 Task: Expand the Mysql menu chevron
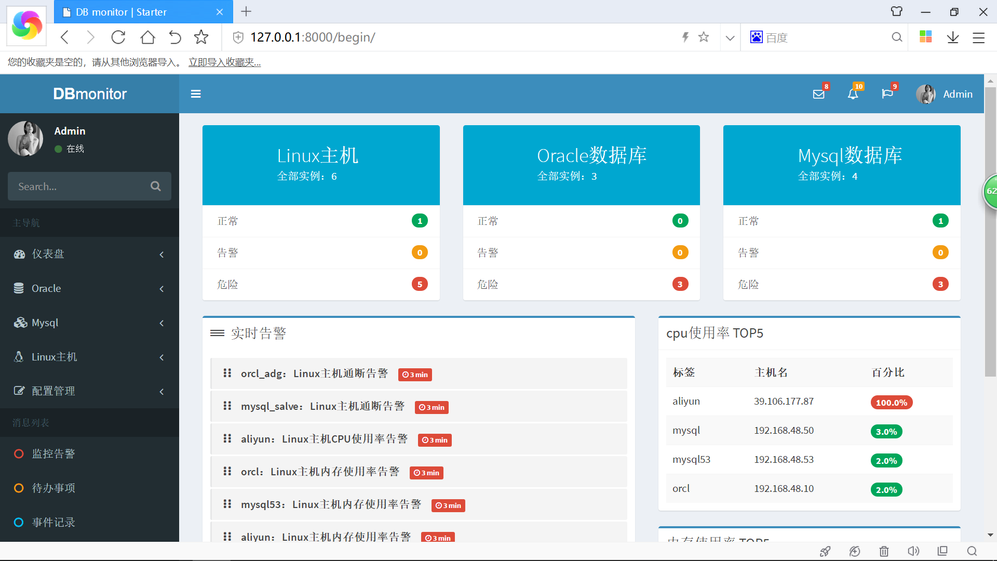click(x=161, y=323)
